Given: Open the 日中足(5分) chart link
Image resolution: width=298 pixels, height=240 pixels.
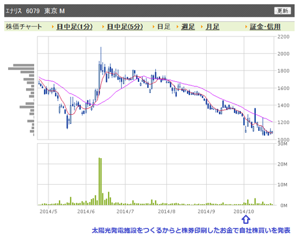Looking at the screenshot, I should pos(125,27).
